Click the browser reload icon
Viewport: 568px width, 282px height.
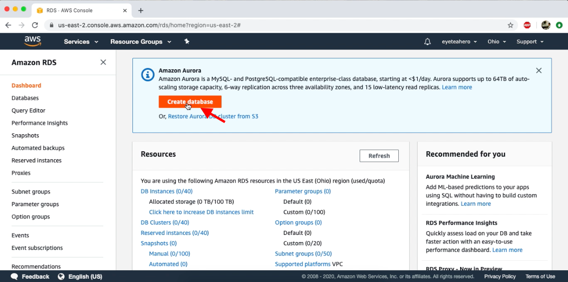point(35,25)
